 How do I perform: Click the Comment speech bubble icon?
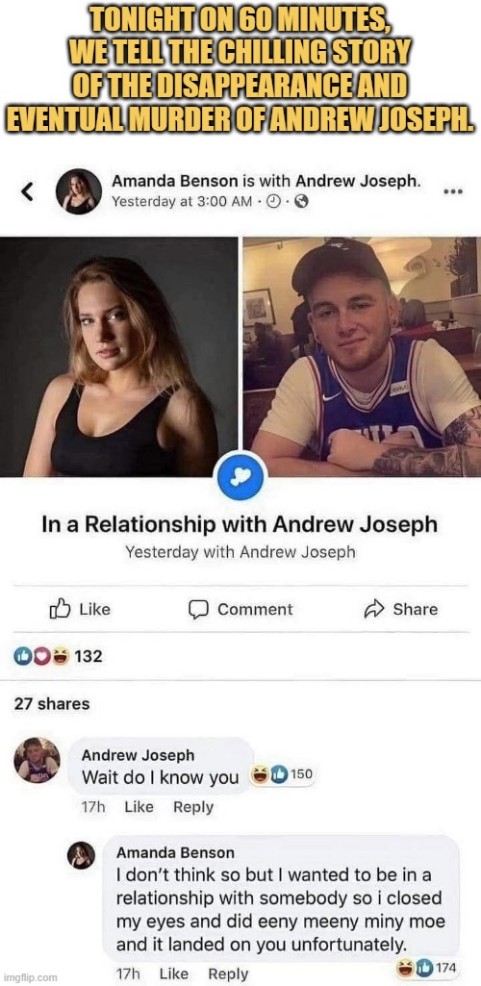pos(198,609)
